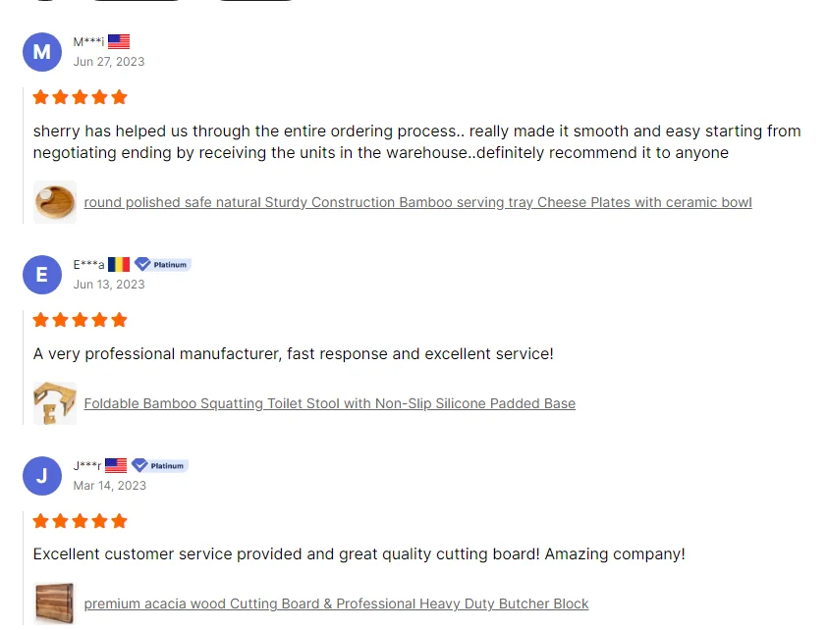Image resolution: width=829 pixels, height=630 pixels.
Task: Open premium acacia wood Cutting Board link
Action: tap(336, 604)
